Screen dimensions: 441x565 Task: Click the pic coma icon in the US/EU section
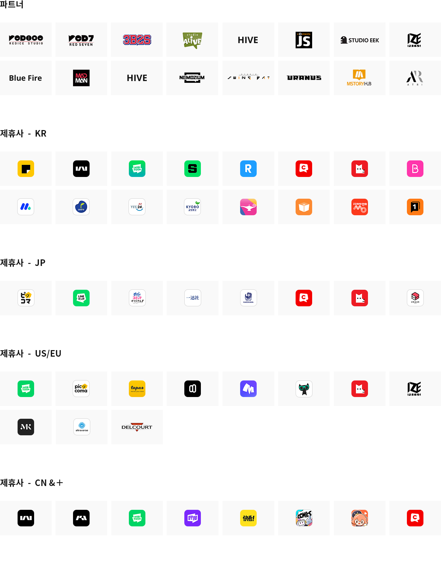pos(81,389)
